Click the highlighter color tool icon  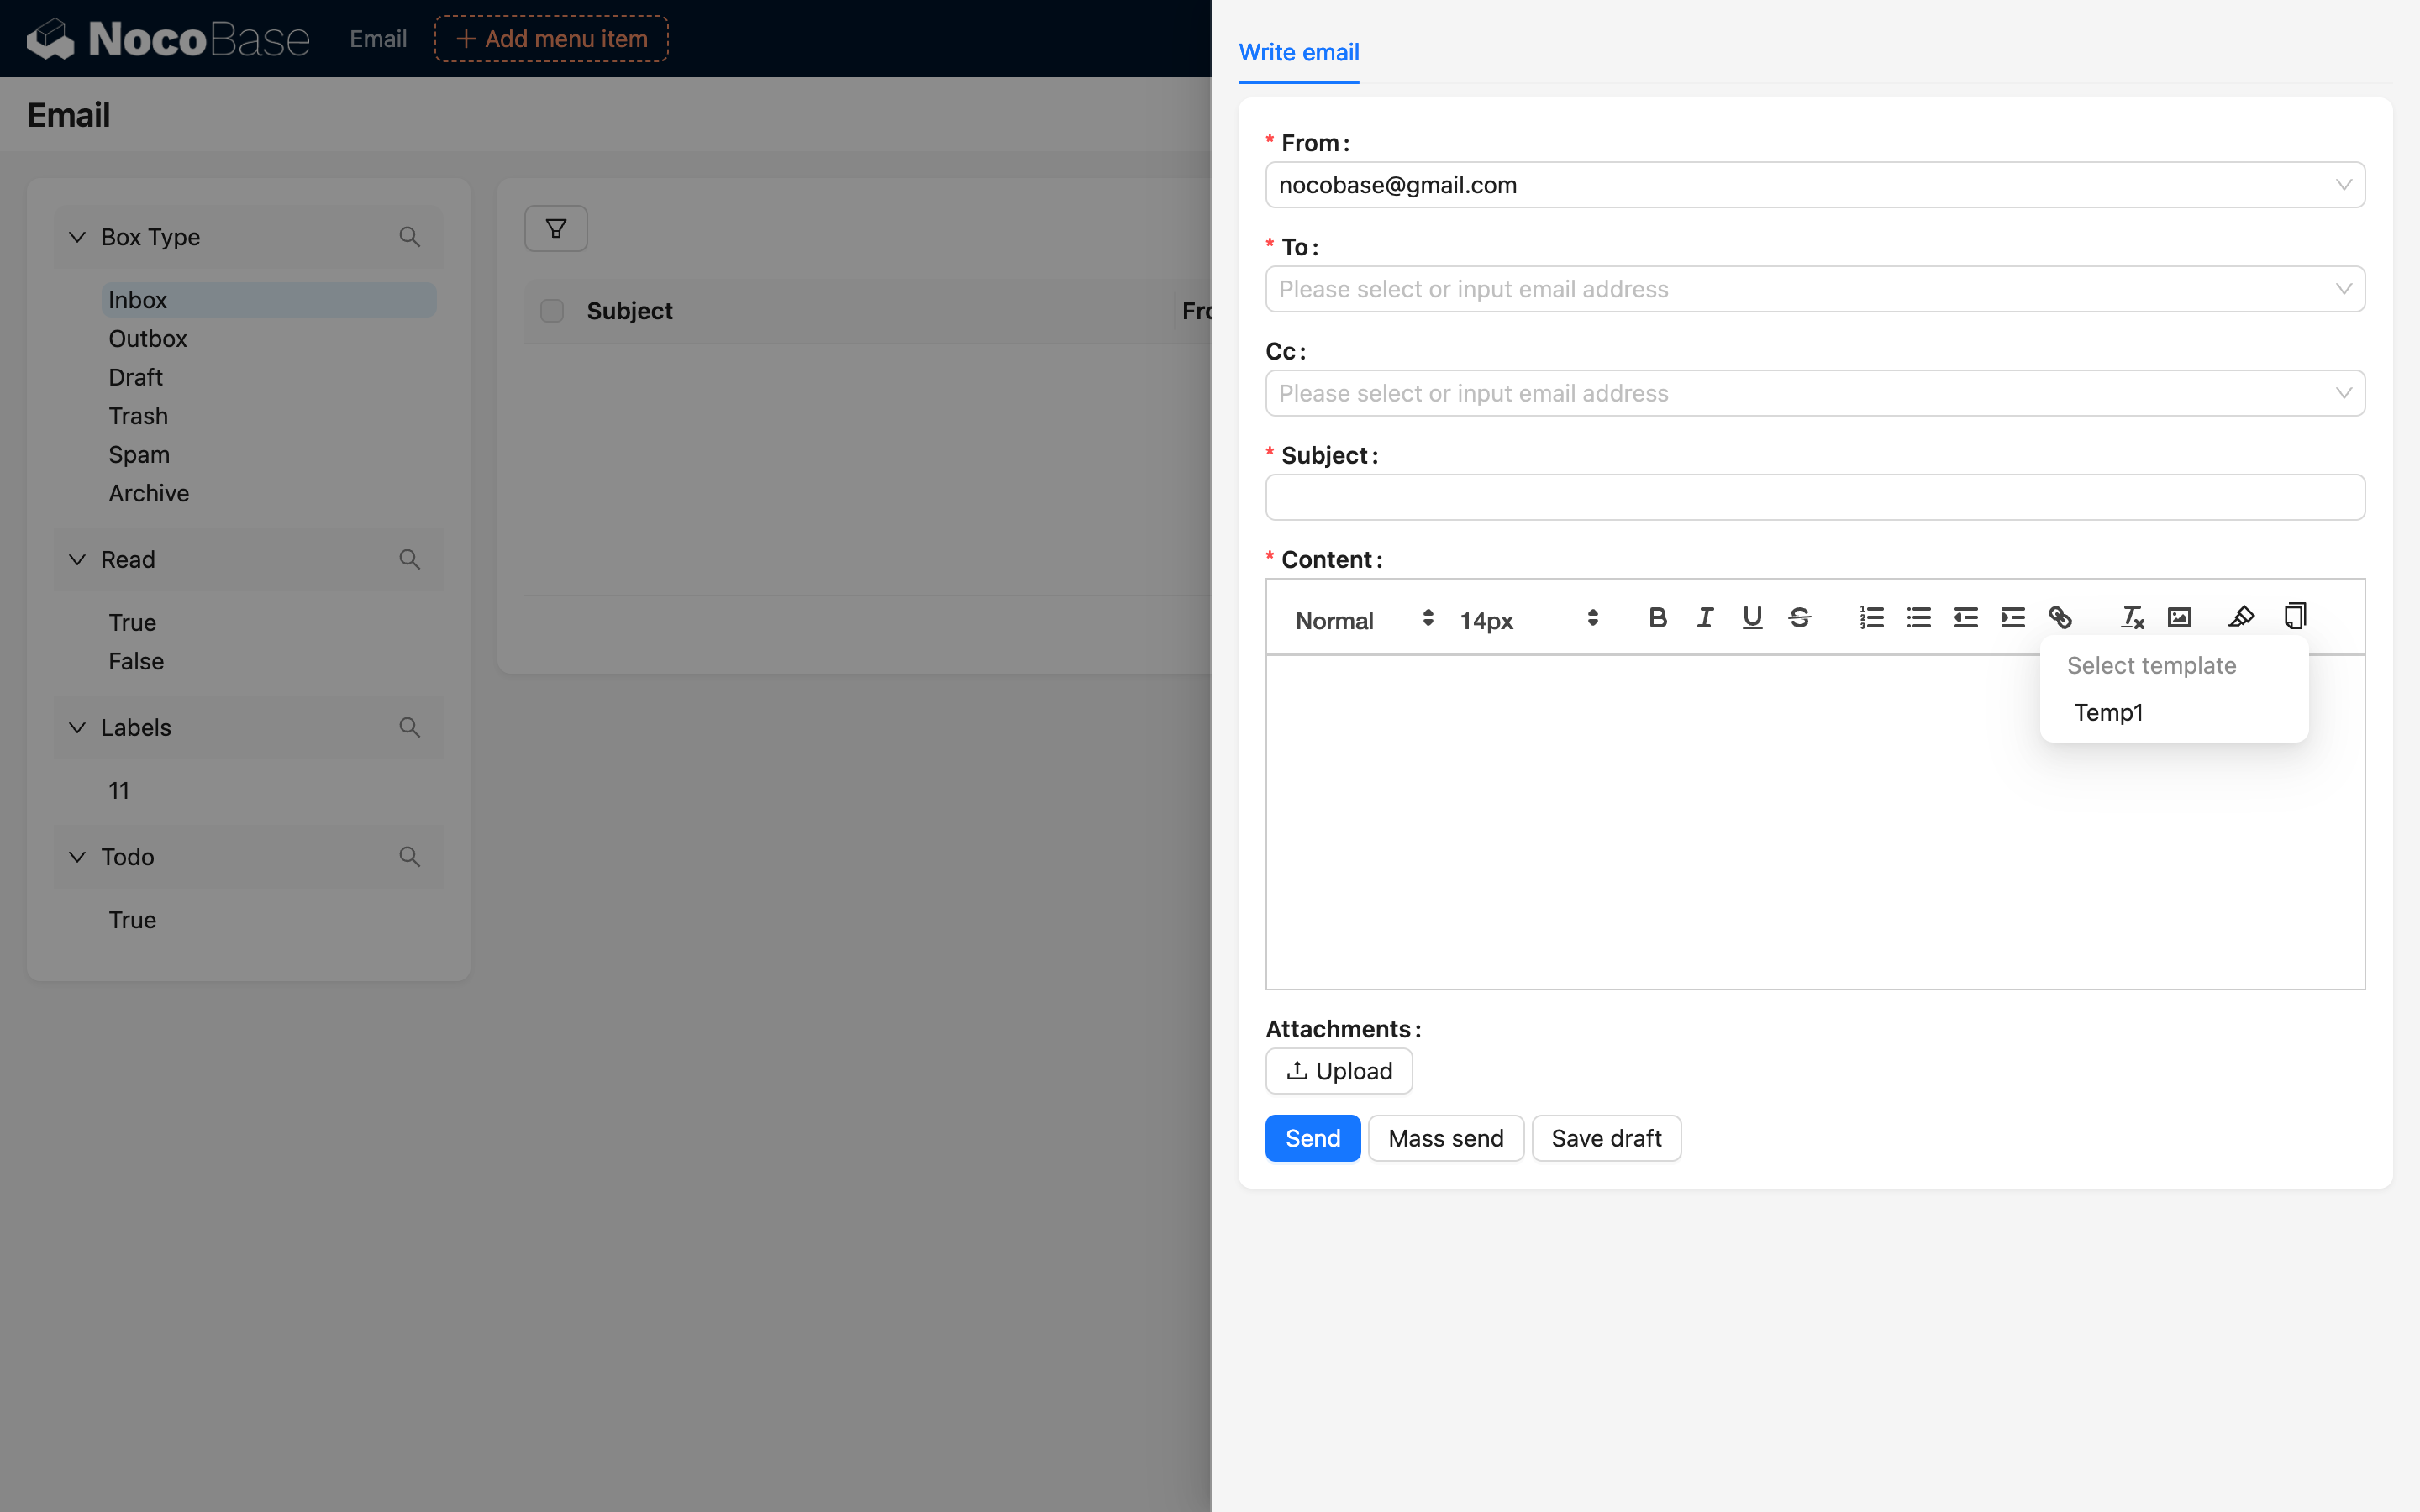pyautogui.click(x=2241, y=618)
